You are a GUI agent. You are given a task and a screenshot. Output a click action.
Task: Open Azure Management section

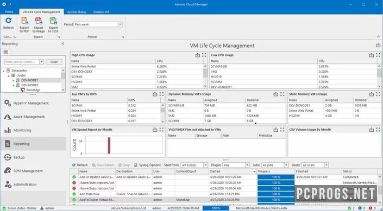click(33, 117)
